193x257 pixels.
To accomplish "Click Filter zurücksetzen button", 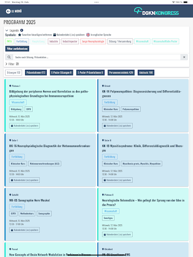I will pos(17,49).
